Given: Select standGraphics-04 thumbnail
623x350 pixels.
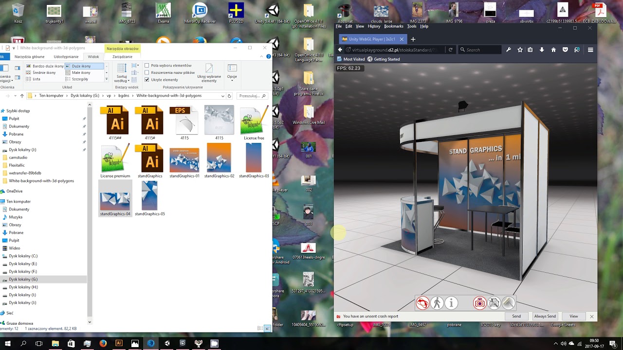Looking at the screenshot, I should coord(115,198).
